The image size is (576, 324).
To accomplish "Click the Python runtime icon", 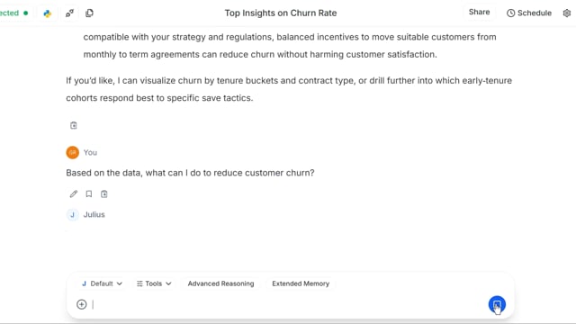I will point(48,13).
